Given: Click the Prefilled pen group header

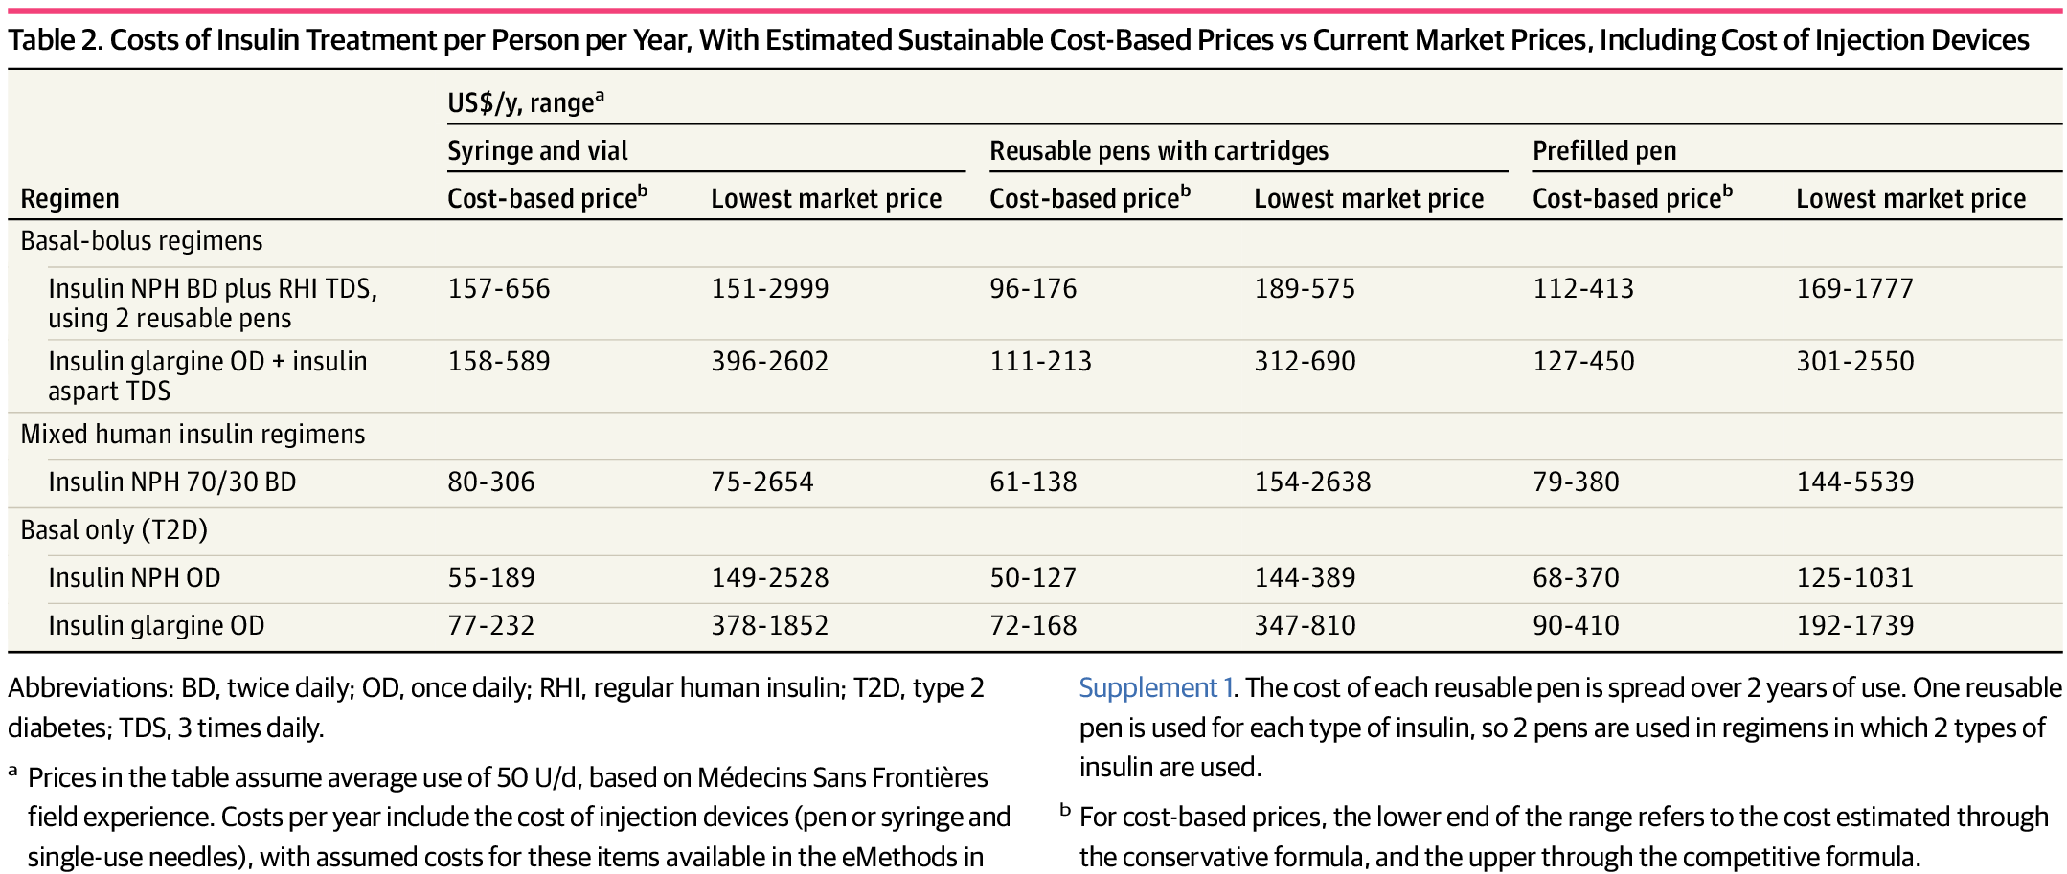Looking at the screenshot, I should coord(1604,151).
